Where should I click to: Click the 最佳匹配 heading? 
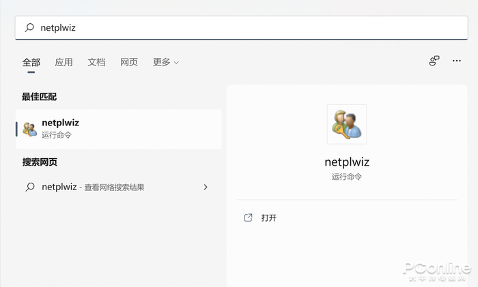[40, 97]
